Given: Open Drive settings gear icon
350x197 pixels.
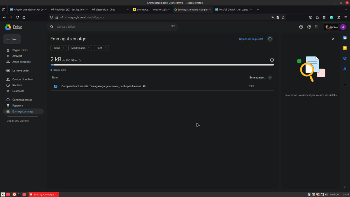Looking at the screenshot, I should coord(309,27).
